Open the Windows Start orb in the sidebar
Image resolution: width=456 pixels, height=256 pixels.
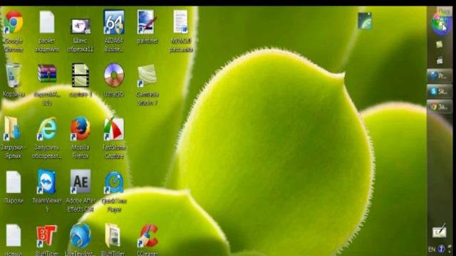point(441,24)
